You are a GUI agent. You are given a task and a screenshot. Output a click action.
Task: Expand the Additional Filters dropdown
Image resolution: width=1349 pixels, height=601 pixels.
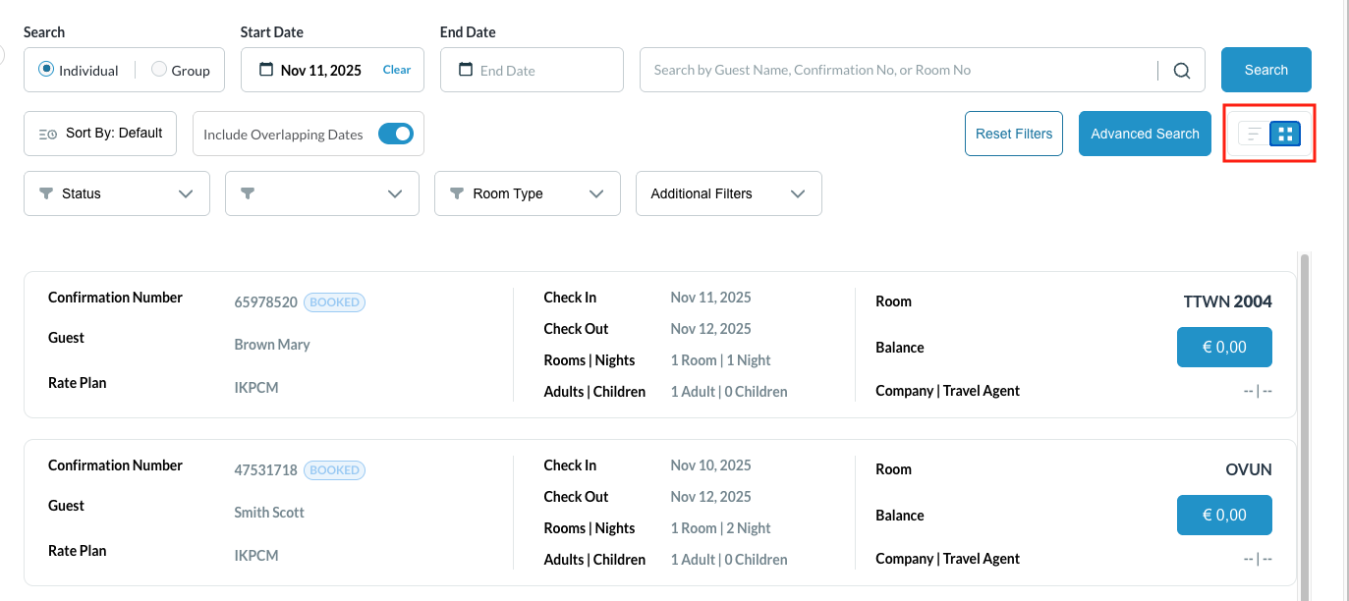[x=798, y=193]
